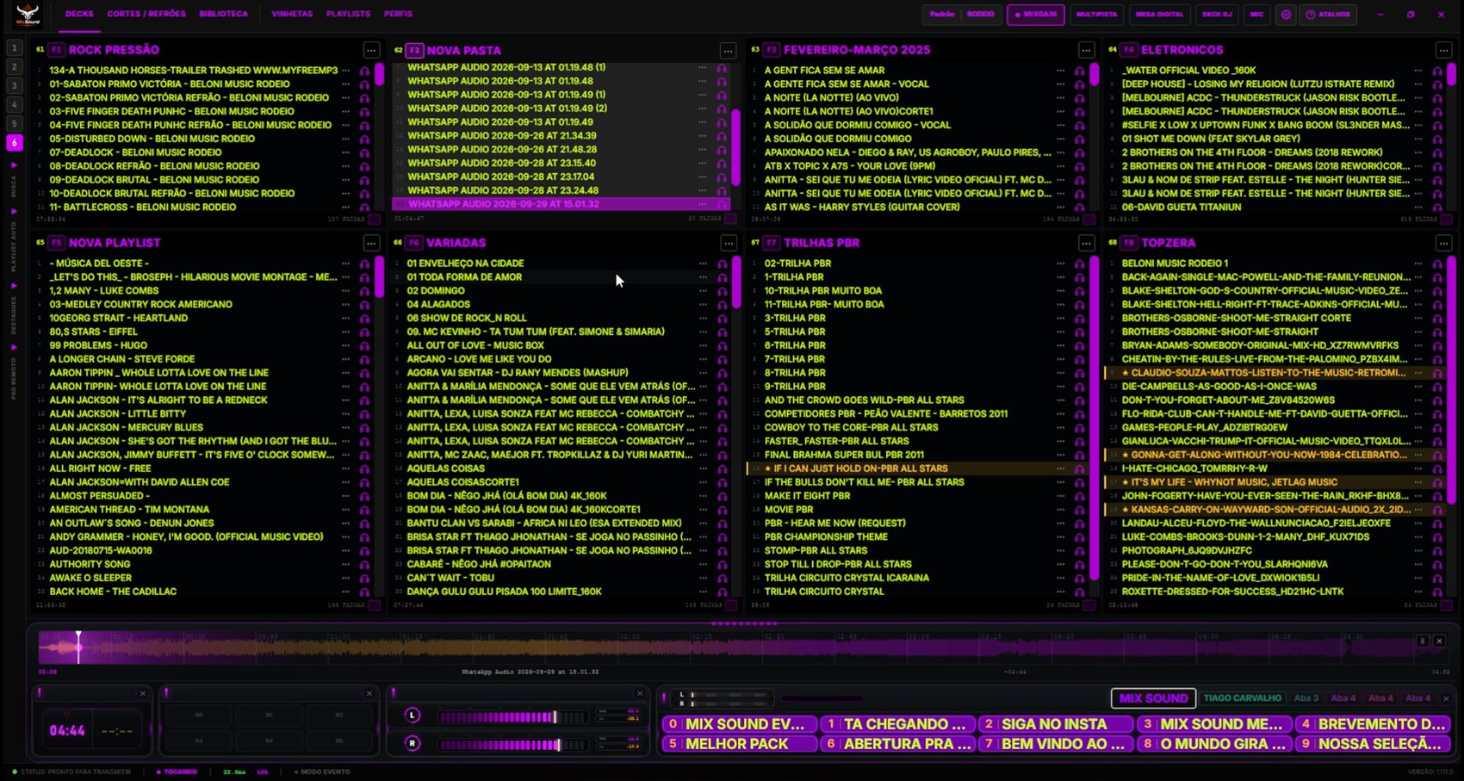Click the L channel circle icon
1464x781 pixels.
tap(413, 716)
